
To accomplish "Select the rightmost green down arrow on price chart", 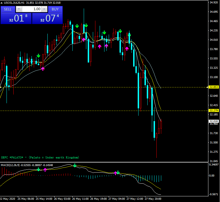I will point(129,35).
